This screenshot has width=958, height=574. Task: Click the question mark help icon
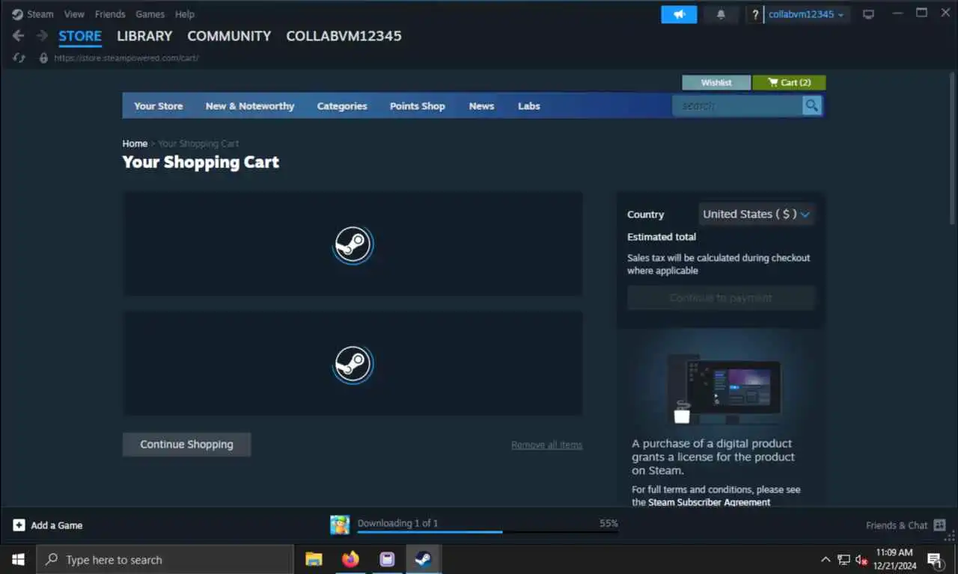(x=755, y=15)
